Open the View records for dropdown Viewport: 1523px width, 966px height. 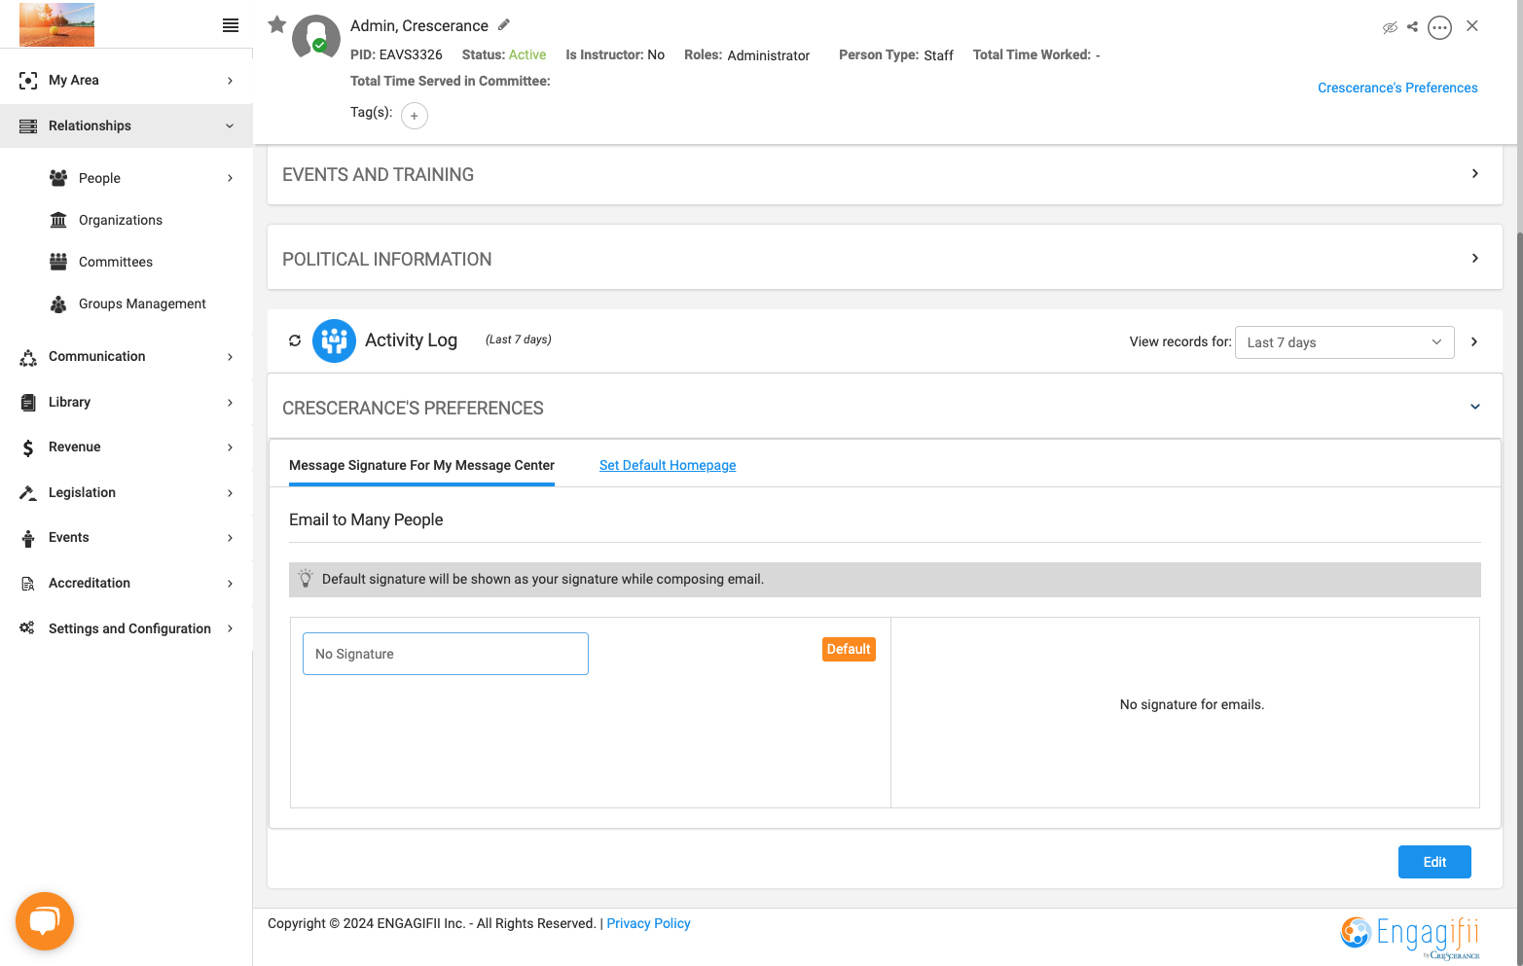1345,342
